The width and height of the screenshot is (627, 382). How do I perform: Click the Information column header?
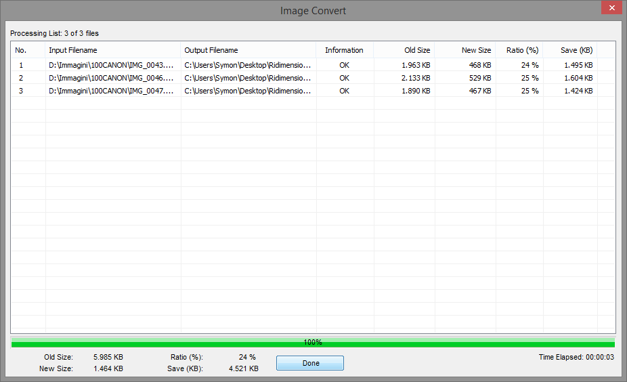point(345,50)
